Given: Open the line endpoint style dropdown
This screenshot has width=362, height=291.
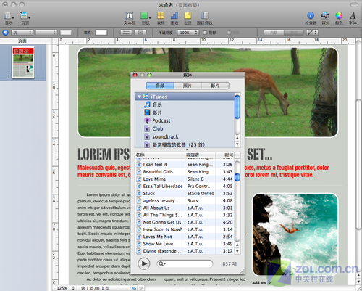Looking at the screenshot, I should 312,33.
